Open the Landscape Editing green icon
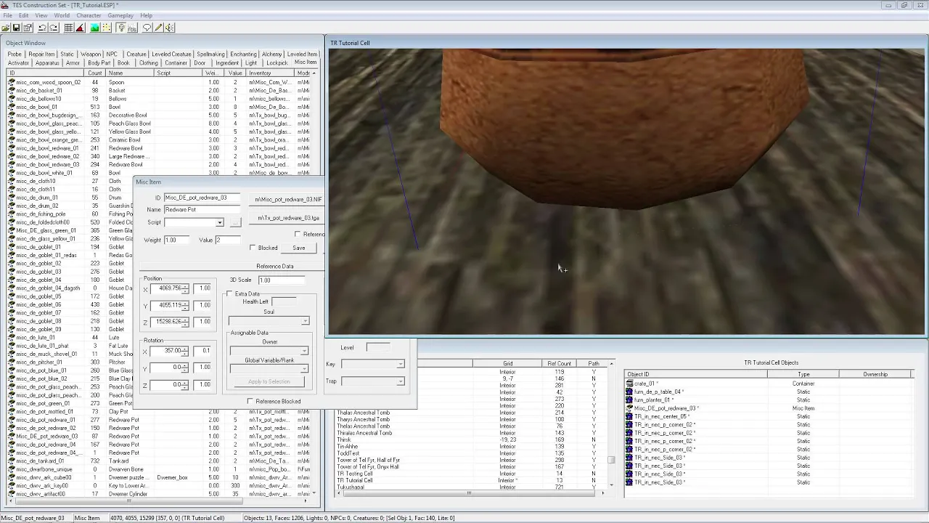 95,28
